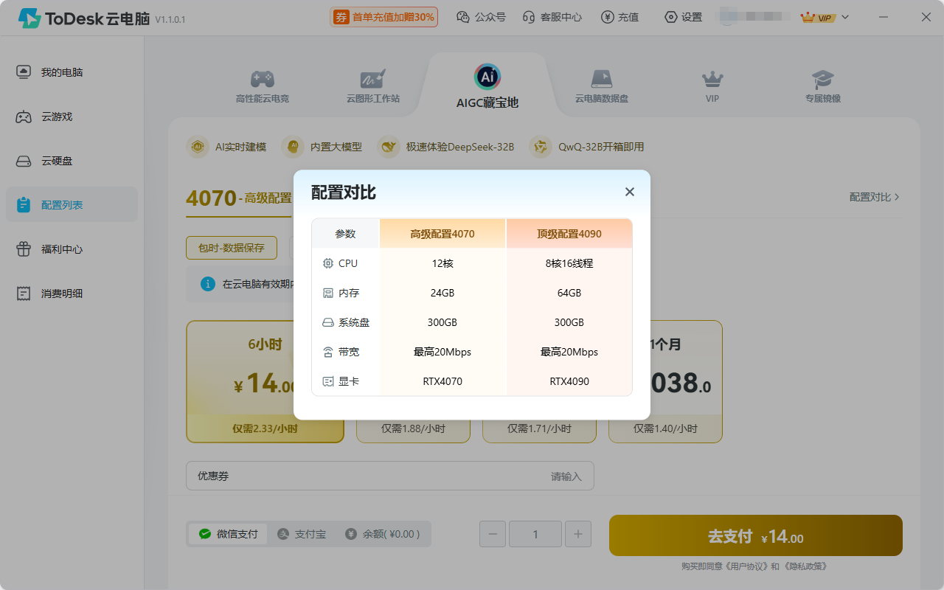944x590 pixels.
Task: Click the 64GB memory cell
Action: click(x=569, y=293)
